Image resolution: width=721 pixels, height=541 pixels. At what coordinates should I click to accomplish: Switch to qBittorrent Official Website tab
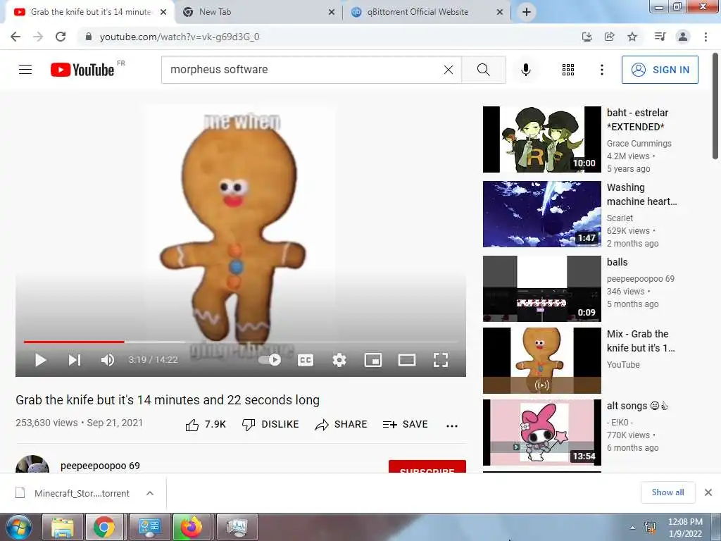[x=426, y=12]
